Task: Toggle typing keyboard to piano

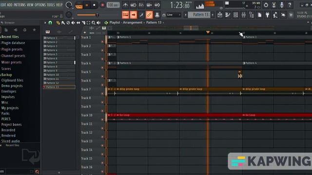Action: point(125,15)
